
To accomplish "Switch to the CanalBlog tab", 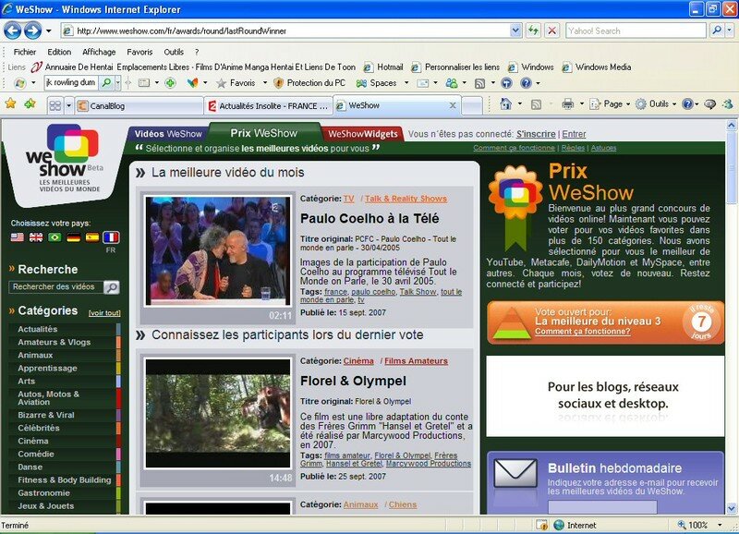I will click(139, 106).
